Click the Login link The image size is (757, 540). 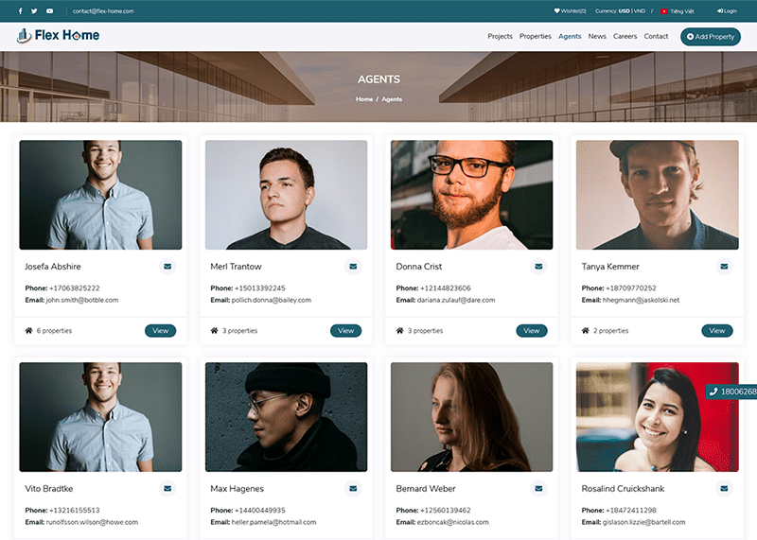tap(727, 11)
